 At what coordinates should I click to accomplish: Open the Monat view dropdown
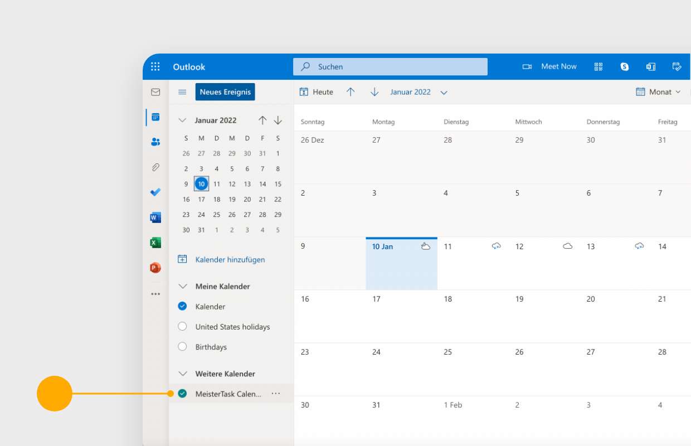point(659,92)
